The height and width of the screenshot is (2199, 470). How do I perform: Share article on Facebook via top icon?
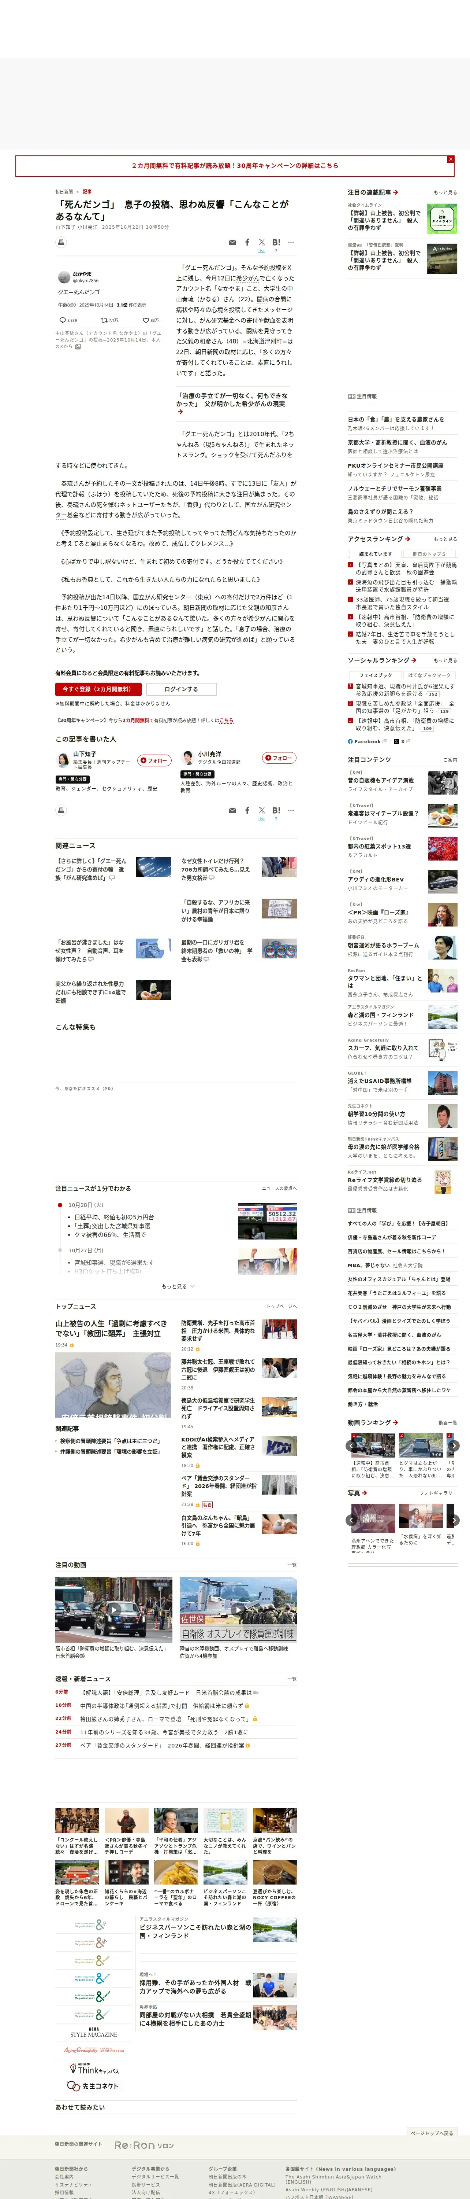point(247,242)
